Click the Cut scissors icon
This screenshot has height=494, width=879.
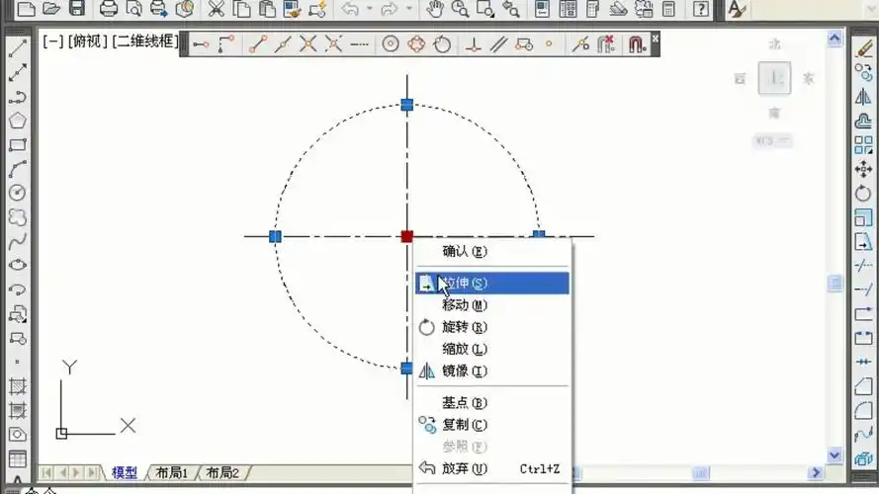tap(216, 9)
